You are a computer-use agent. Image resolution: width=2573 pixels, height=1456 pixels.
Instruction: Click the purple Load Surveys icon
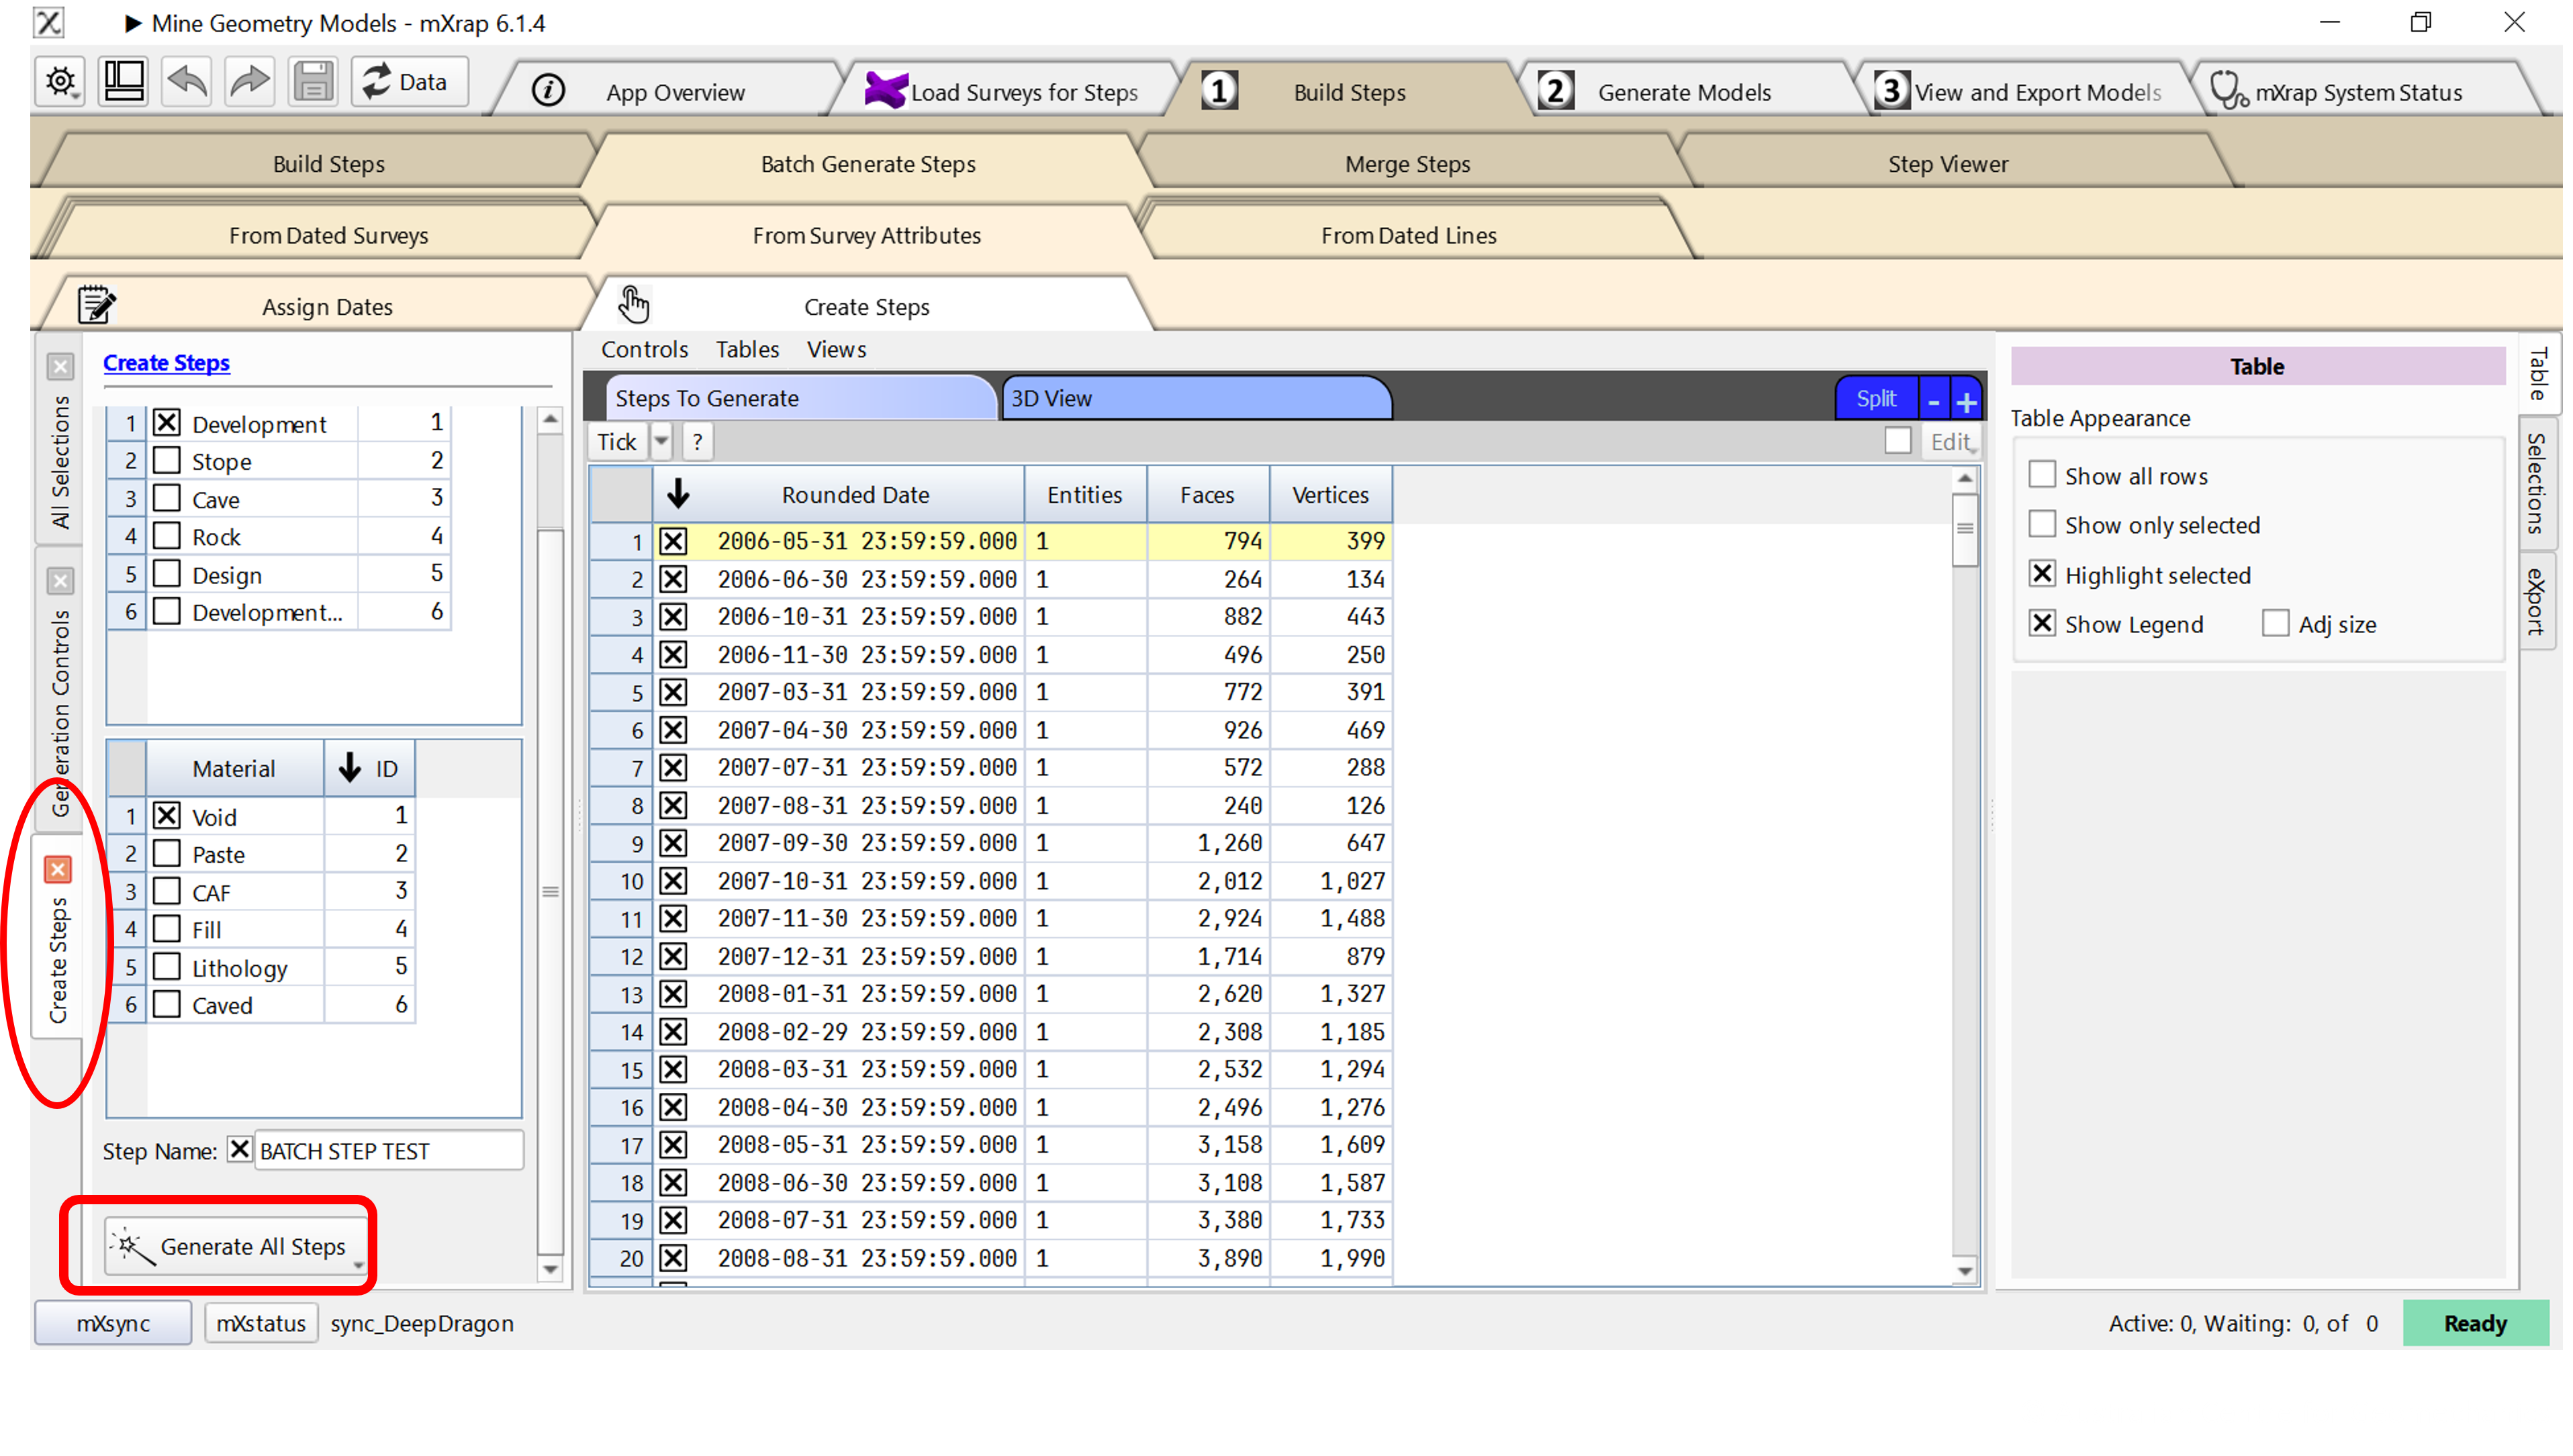(886, 90)
